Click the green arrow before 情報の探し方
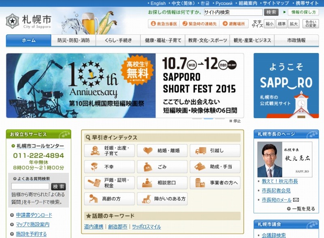324x238 pixels. 284,12
